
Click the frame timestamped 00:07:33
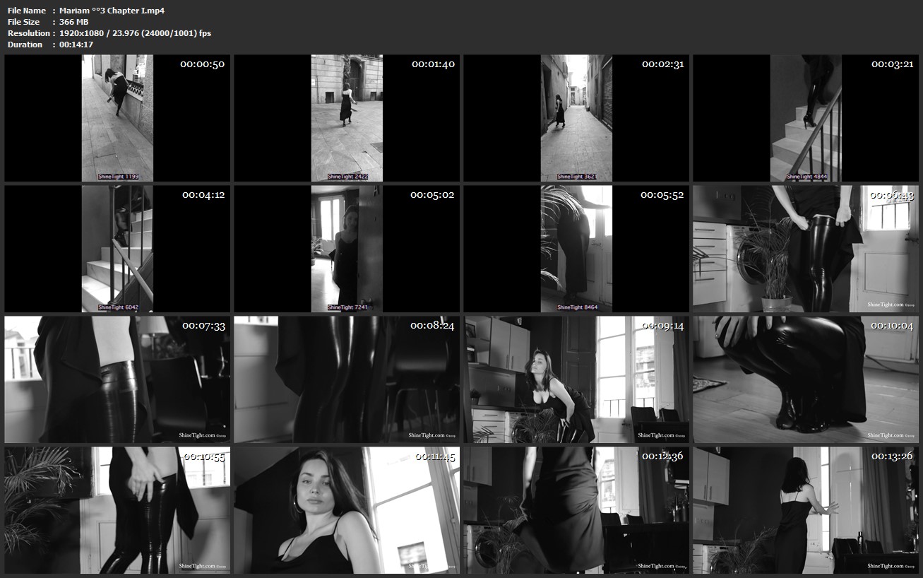pos(117,379)
